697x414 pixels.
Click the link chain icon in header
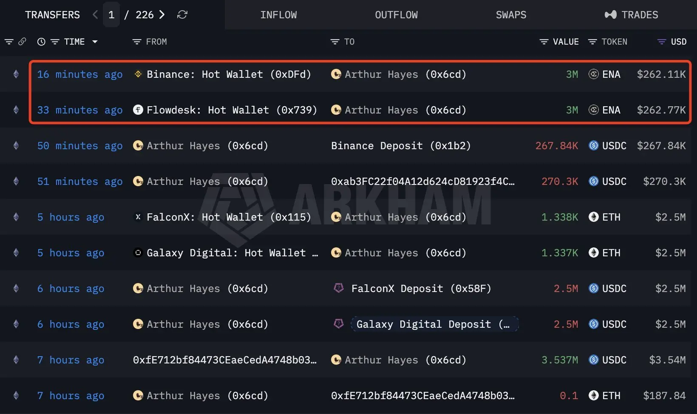click(23, 42)
